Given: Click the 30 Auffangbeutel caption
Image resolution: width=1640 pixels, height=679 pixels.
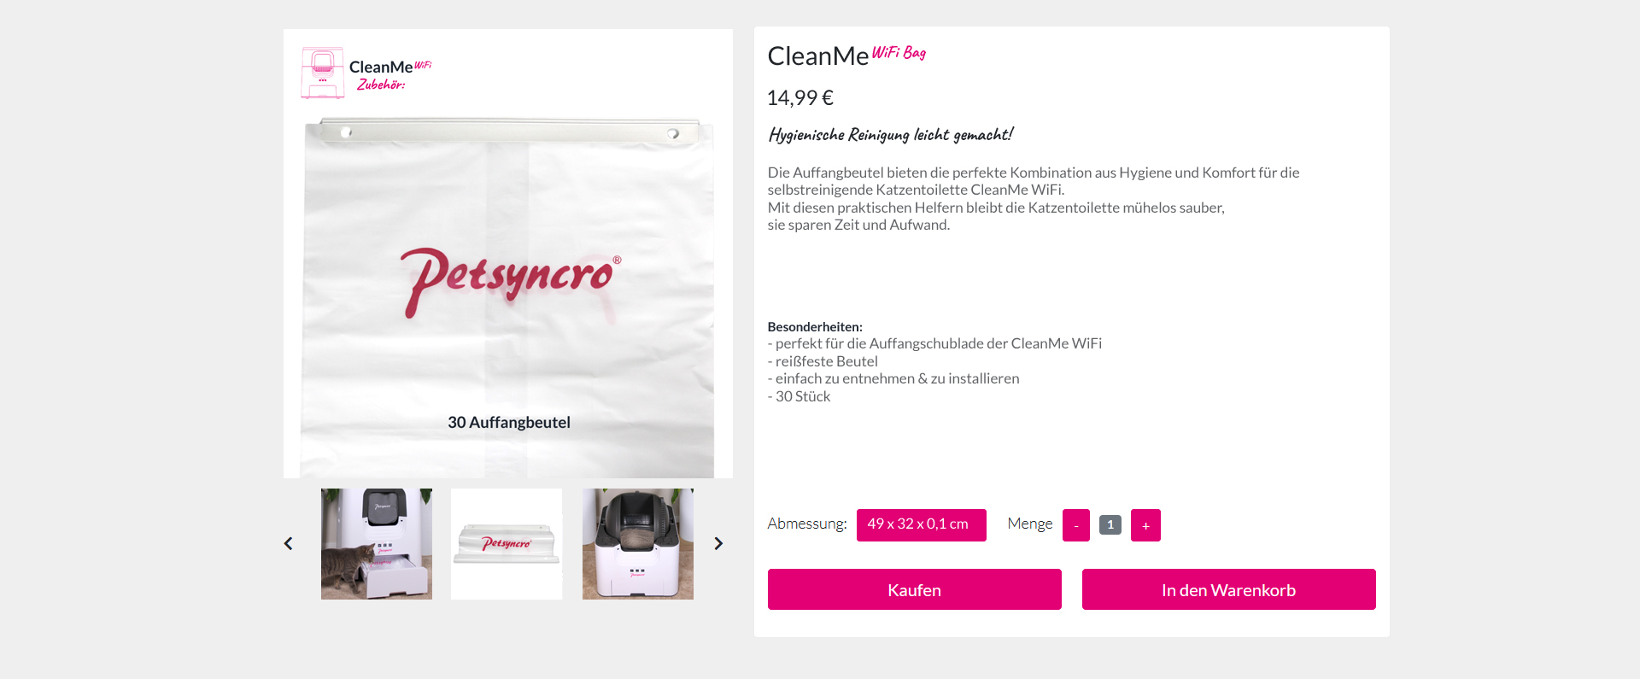Looking at the screenshot, I should 509,423.
